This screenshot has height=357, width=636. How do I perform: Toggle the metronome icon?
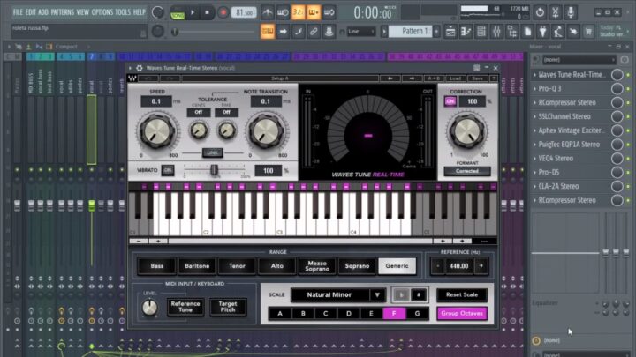click(x=268, y=12)
